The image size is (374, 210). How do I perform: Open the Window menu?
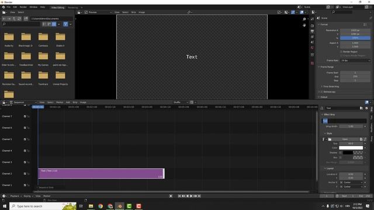(x=33, y=7)
